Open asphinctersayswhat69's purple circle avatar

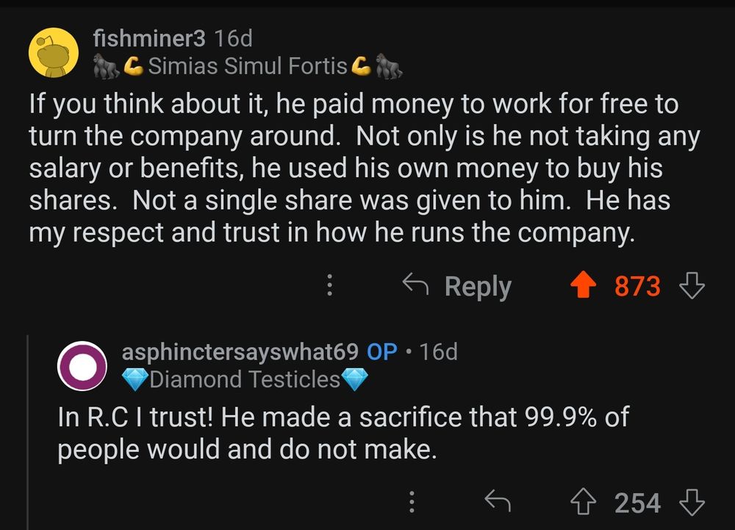point(82,365)
